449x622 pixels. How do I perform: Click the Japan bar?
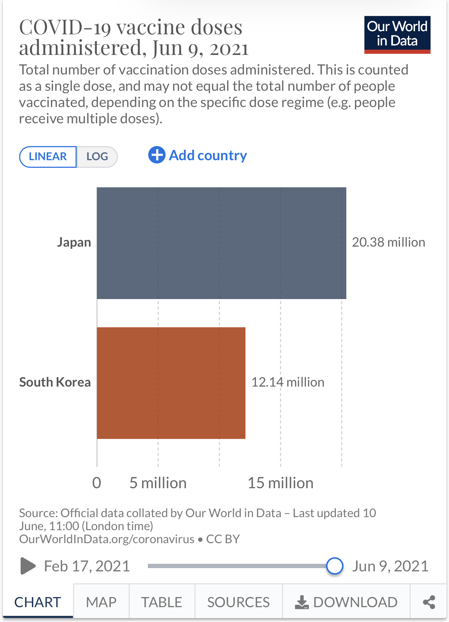pos(221,243)
